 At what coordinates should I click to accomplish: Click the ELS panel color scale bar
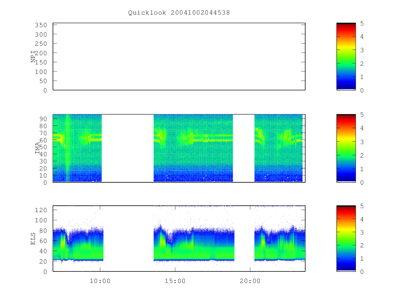[346, 239]
